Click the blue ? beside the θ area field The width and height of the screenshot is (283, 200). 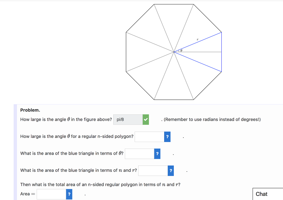157,154
